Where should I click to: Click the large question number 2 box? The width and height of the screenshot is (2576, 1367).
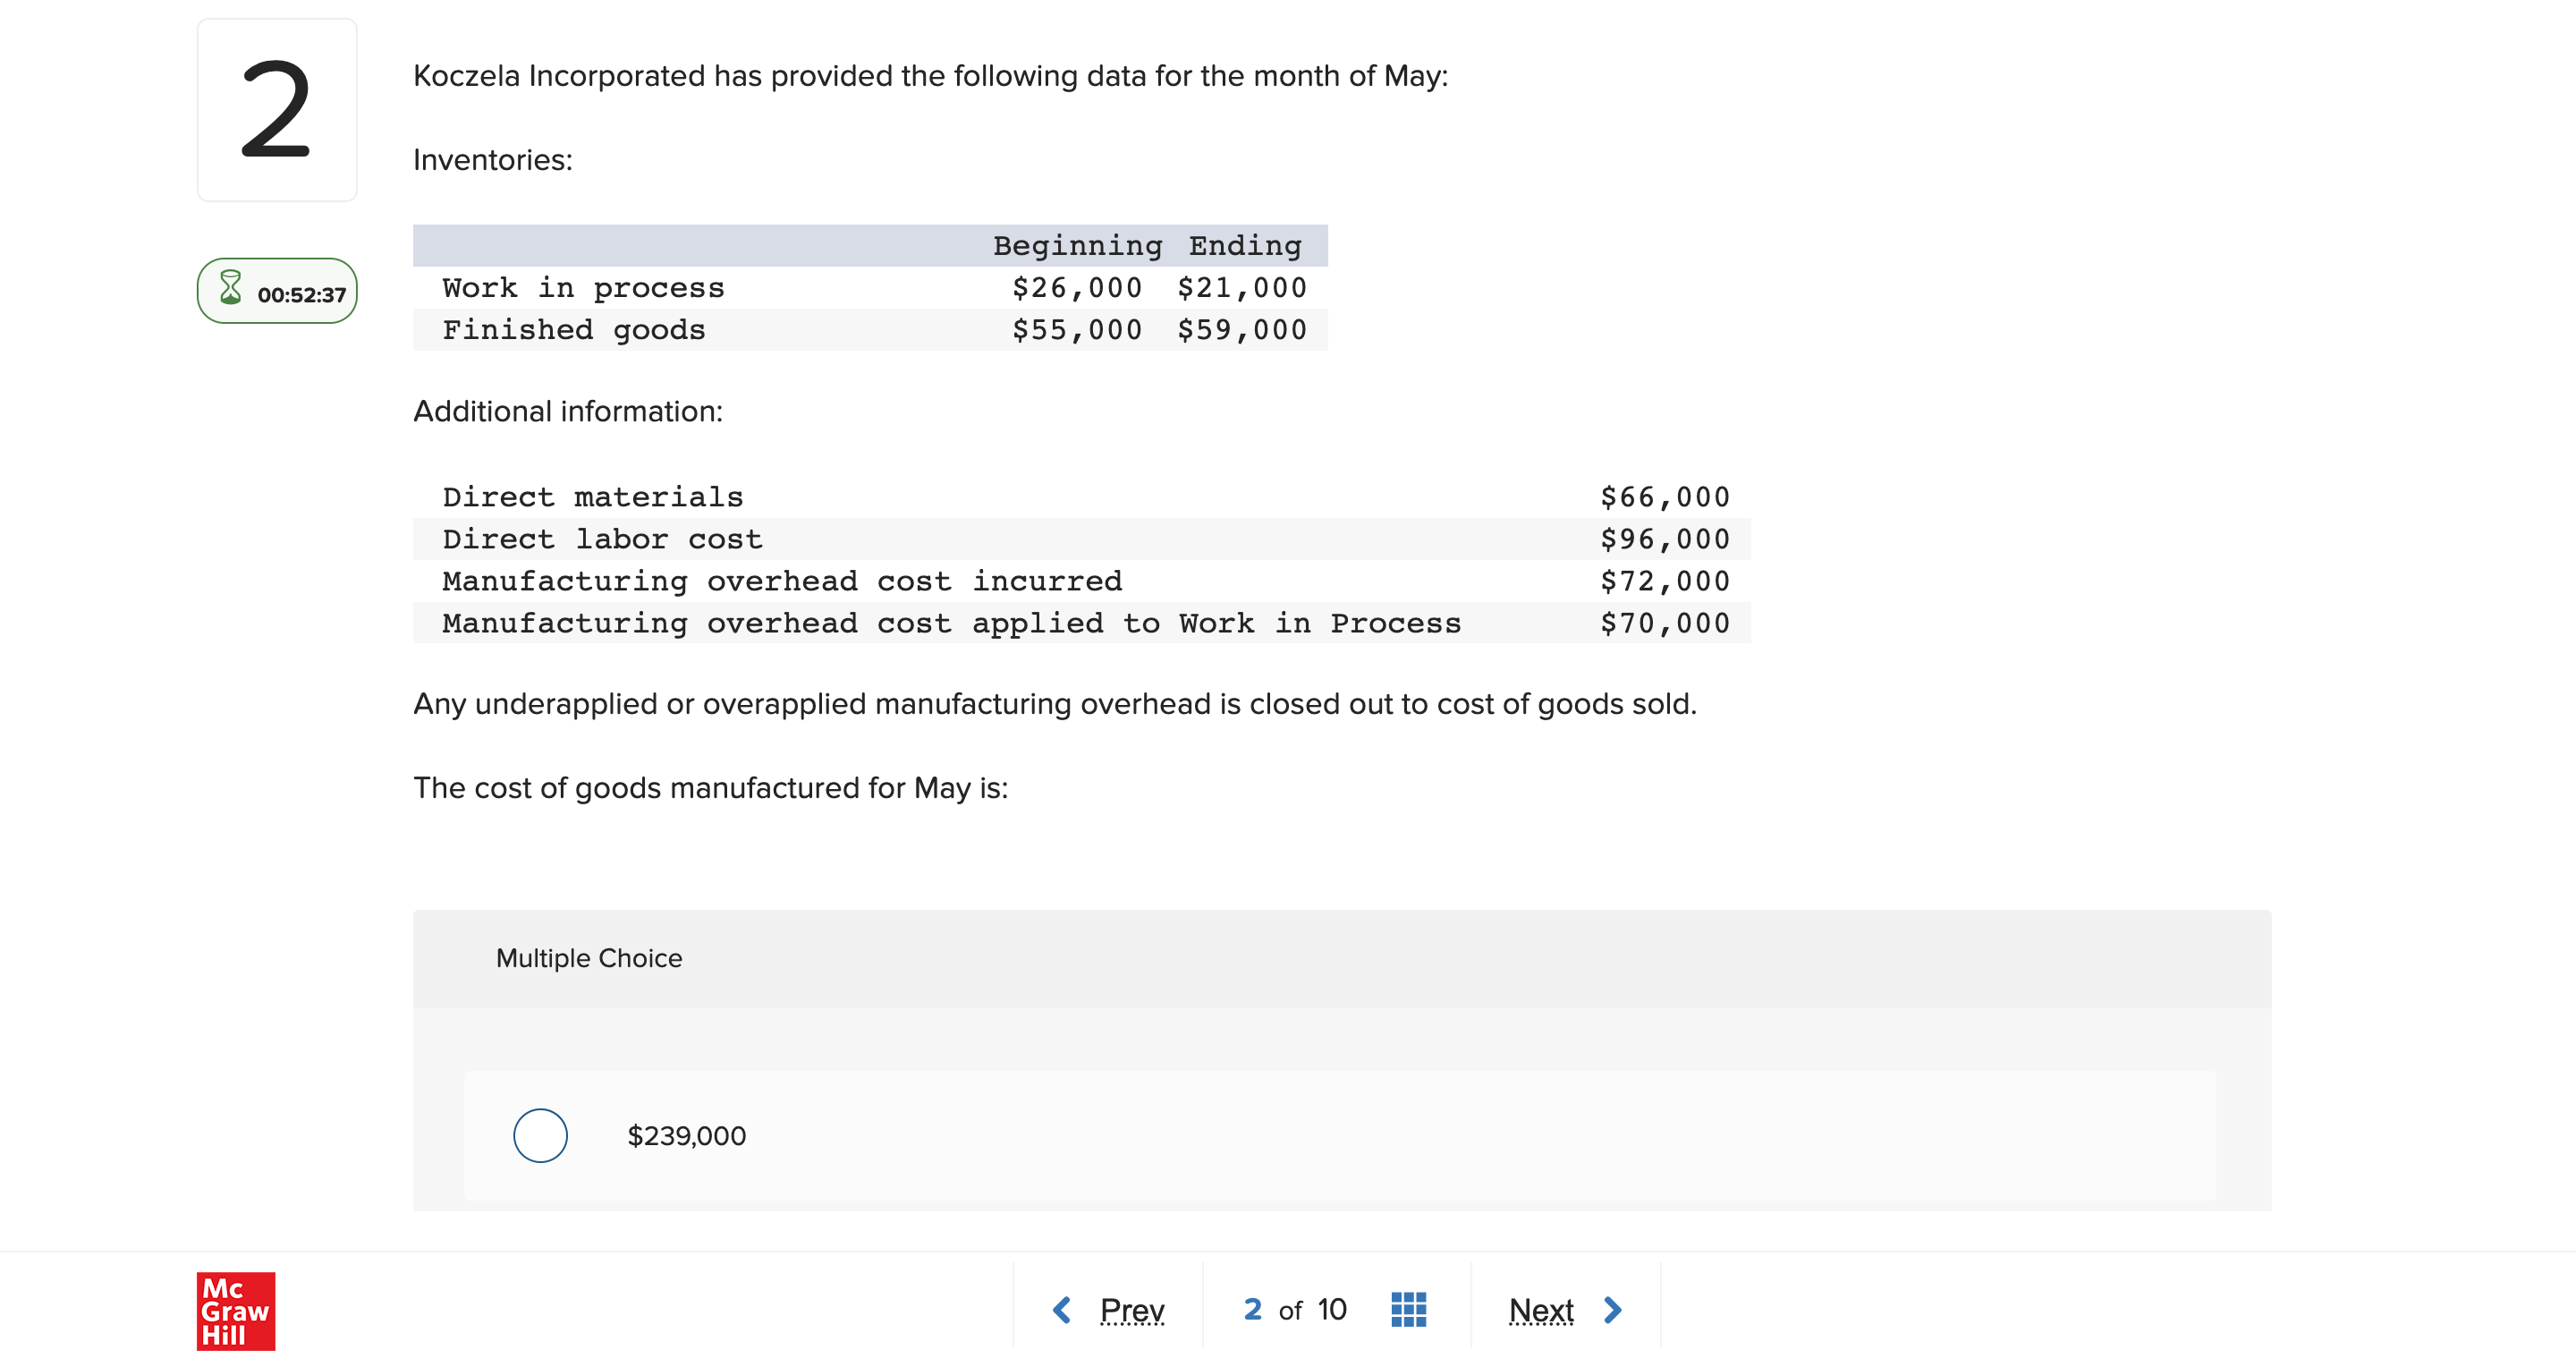277,110
